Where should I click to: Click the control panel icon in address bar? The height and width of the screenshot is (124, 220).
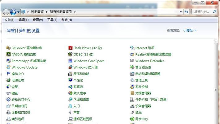point(23,12)
